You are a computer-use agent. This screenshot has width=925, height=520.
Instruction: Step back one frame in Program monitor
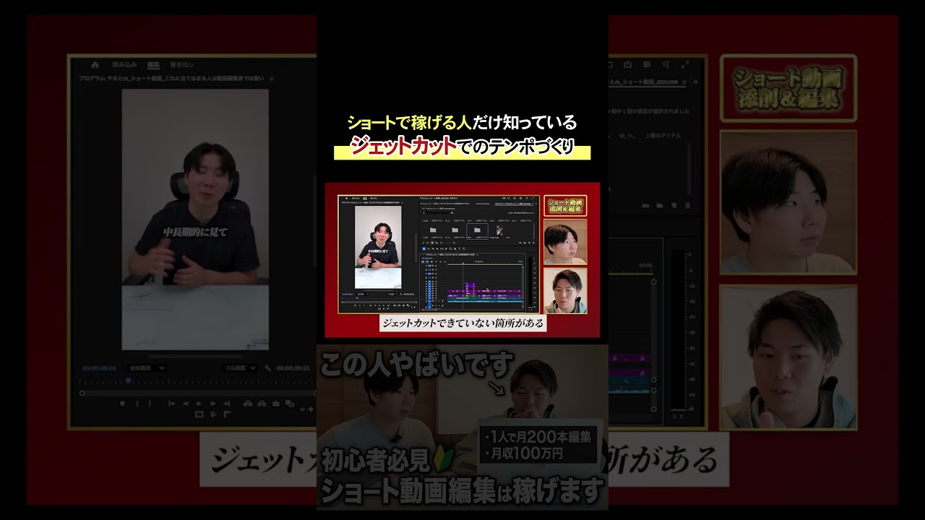186,404
